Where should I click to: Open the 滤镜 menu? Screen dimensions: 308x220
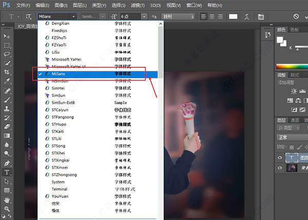click(x=138, y=5)
